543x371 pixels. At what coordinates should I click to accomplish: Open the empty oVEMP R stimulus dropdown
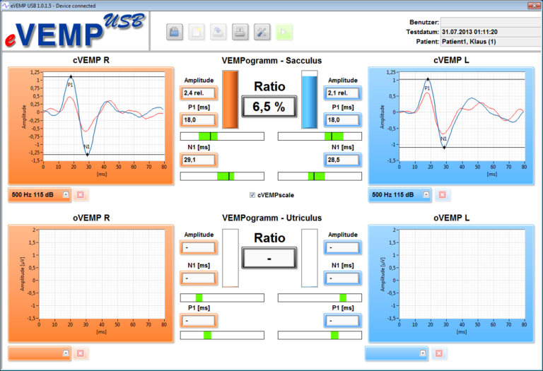pyautogui.click(x=65, y=353)
